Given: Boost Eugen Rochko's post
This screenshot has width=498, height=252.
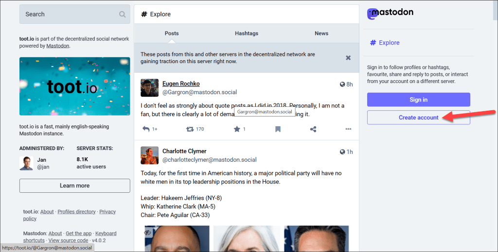Looking at the screenshot, I should tap(190, 129).
